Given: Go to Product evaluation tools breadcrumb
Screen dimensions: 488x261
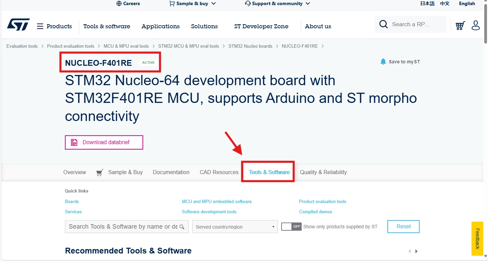Looking at the screenshot, I should click(x=70, y=46).
